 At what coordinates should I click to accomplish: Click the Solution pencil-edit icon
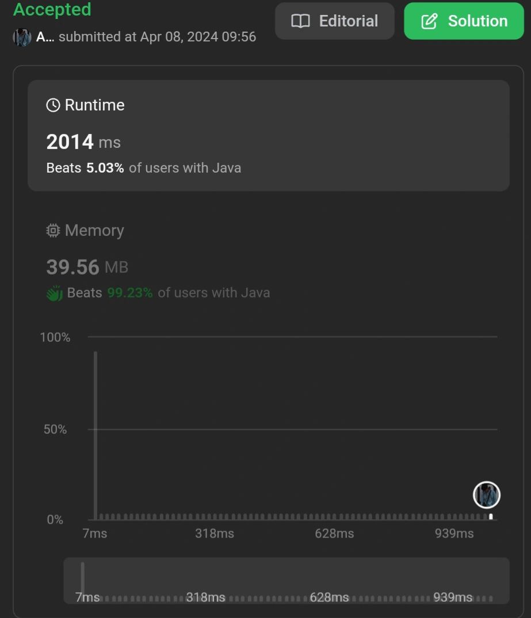pos(429,21)
